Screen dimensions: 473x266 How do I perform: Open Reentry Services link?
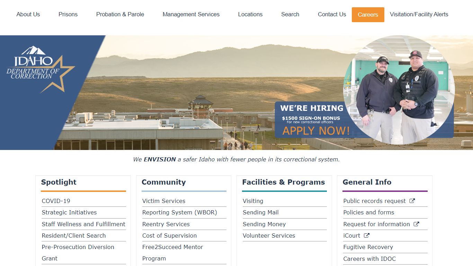point(166,224)
